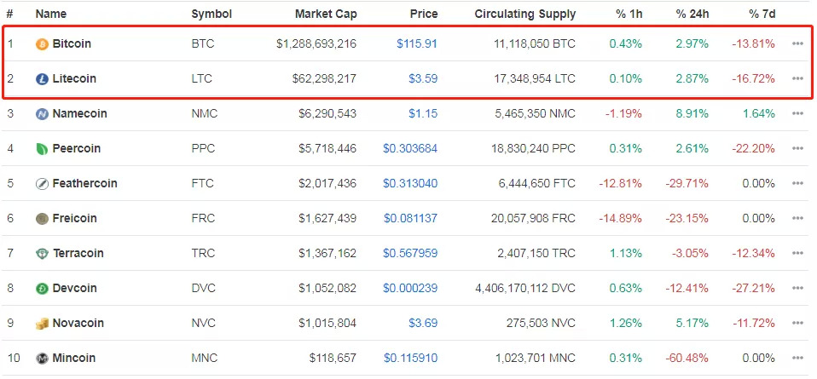
Task: Open the three-dot menu for Bitcoin
Action: click(x=797, y=43)
